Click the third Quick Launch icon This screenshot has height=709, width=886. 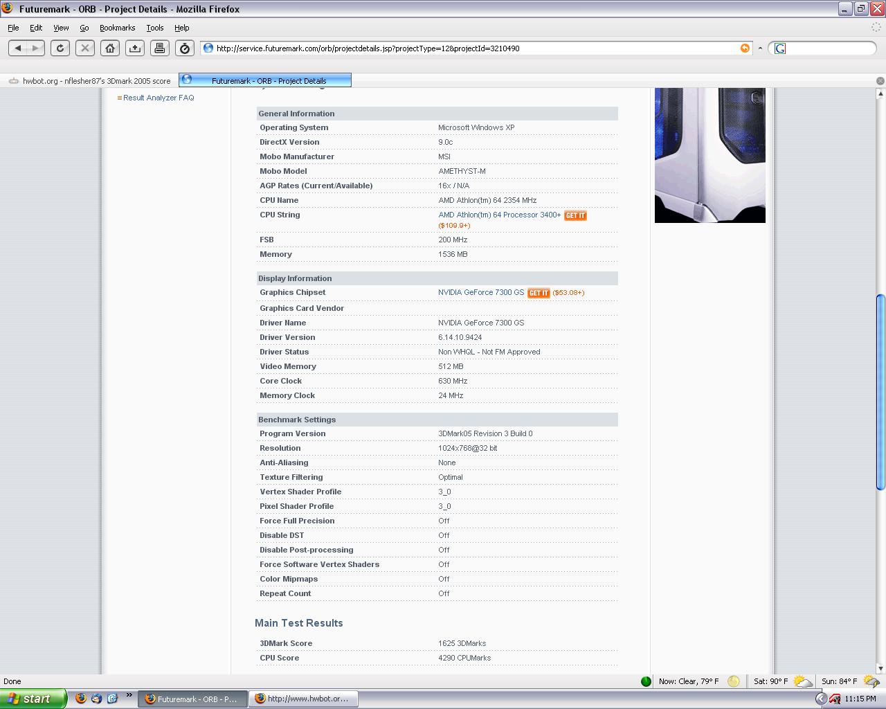pyautogui.click(x=112, y=699)
